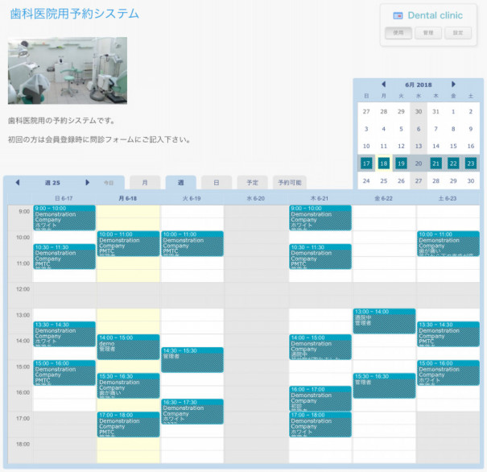Click the 今日 (today) button
Screen dimensions: 487x472
coord(109,183)
